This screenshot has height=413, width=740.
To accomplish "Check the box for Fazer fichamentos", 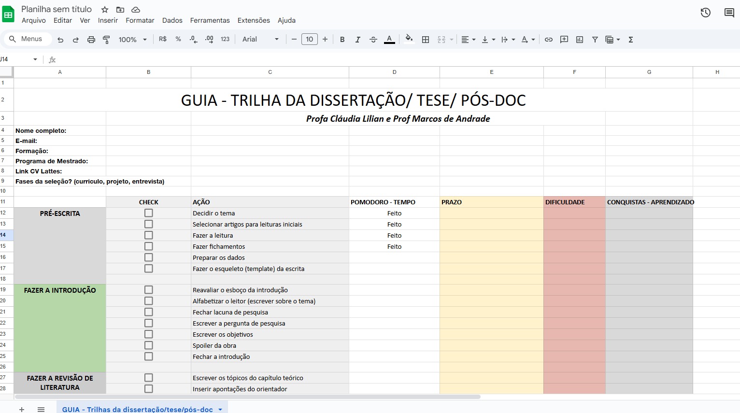I will click(148, 246).
